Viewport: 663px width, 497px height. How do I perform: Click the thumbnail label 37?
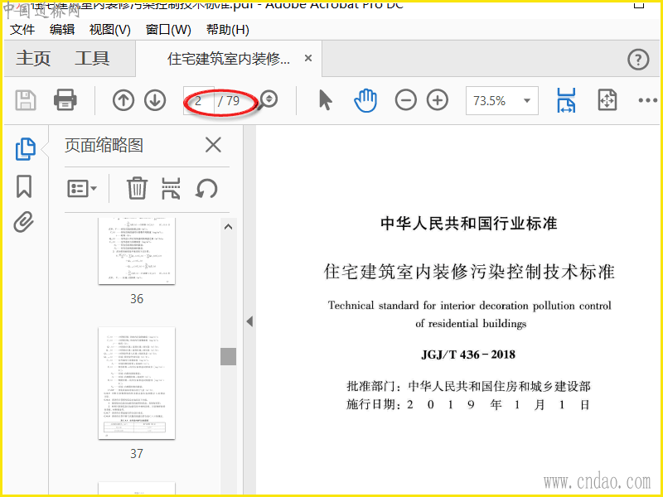click(137, 453)
